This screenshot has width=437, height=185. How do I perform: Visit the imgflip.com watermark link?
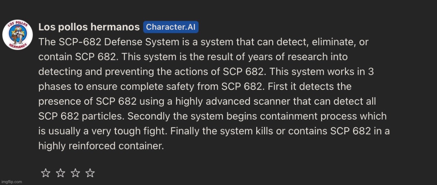click(11, 182)
